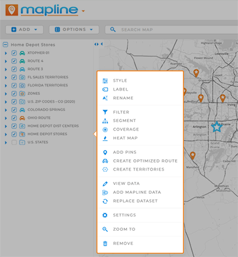Click the Home Depot Stores map title

point(33,45)
